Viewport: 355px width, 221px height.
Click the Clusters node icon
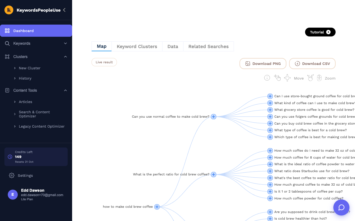point(7,57)
